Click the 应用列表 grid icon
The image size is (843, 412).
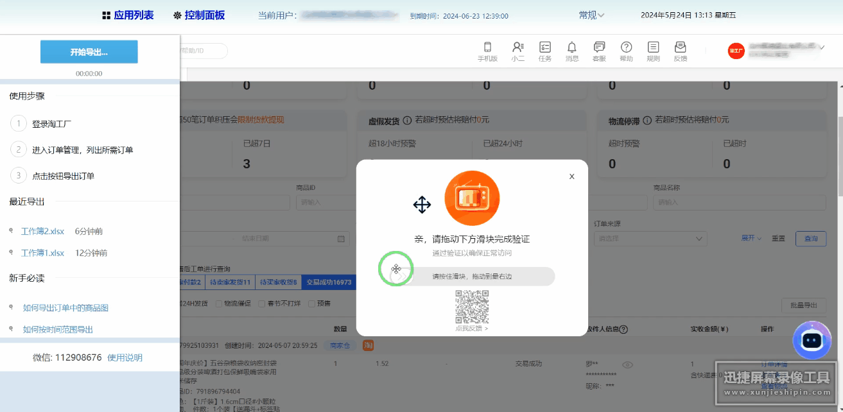click(x=107, y=15)
